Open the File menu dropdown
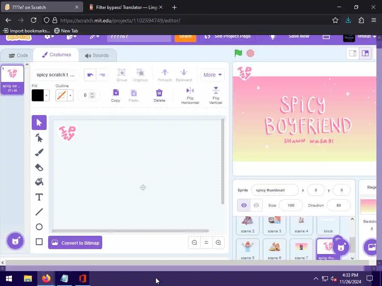The image size is (382, 286). [x=72, y=37]
